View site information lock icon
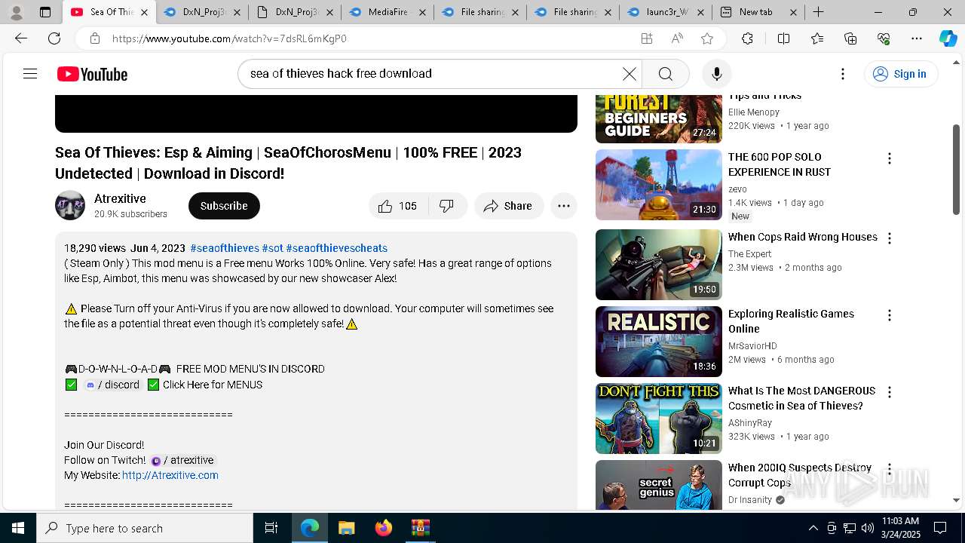Image resolution: width=965 pixels, height=543 pixels. pos(94,38)
